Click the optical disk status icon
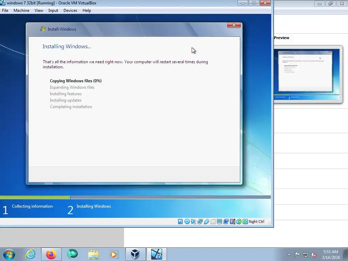The width and height of the screenshot is (348, 261). coord(187,222)
